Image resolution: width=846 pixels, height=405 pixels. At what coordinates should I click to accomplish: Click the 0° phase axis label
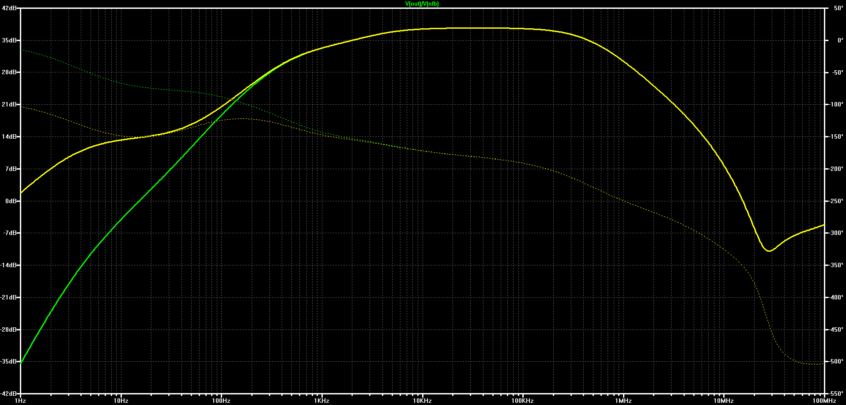point(840,40)
